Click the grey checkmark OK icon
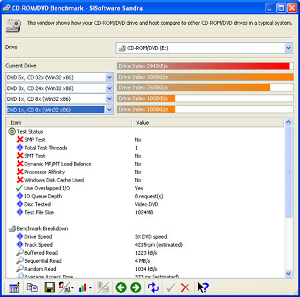This screenshot has height=297, width=300. point(171,288)
